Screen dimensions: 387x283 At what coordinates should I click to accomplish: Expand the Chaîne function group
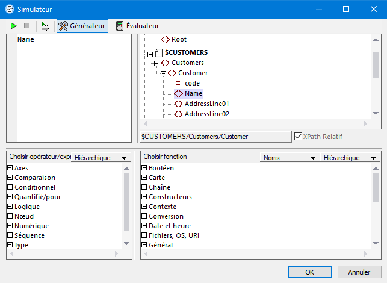coord(144,187)
